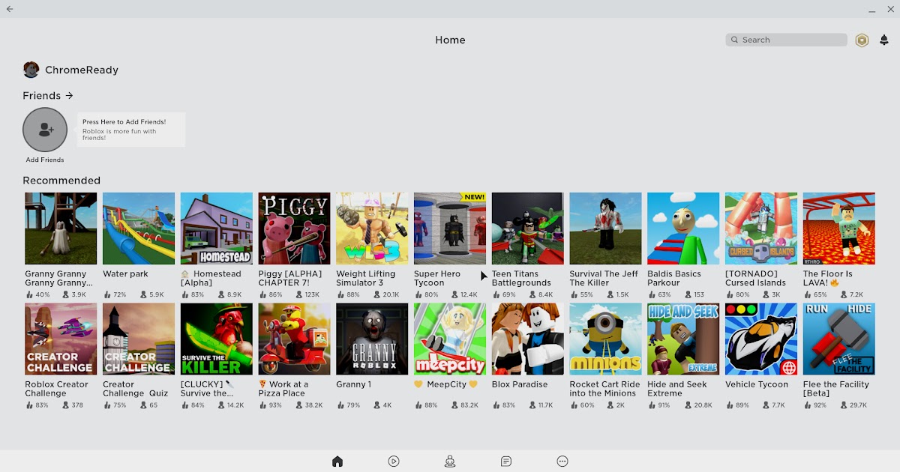This screenshot has height=472, width=900.
Task: Open the Chat icon in bottom bar
Action: coord(506,462)
